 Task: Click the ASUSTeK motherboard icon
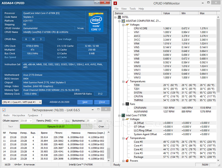point(123,21)
